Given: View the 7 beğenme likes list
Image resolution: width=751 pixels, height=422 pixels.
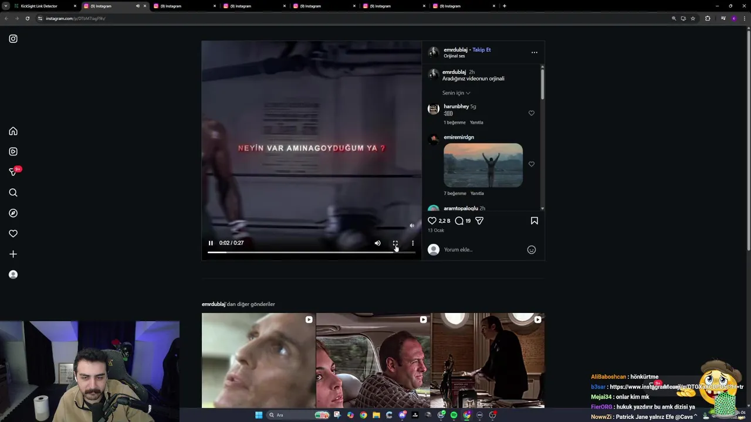Looking at the screenshot, I should (x=455, y=193).
